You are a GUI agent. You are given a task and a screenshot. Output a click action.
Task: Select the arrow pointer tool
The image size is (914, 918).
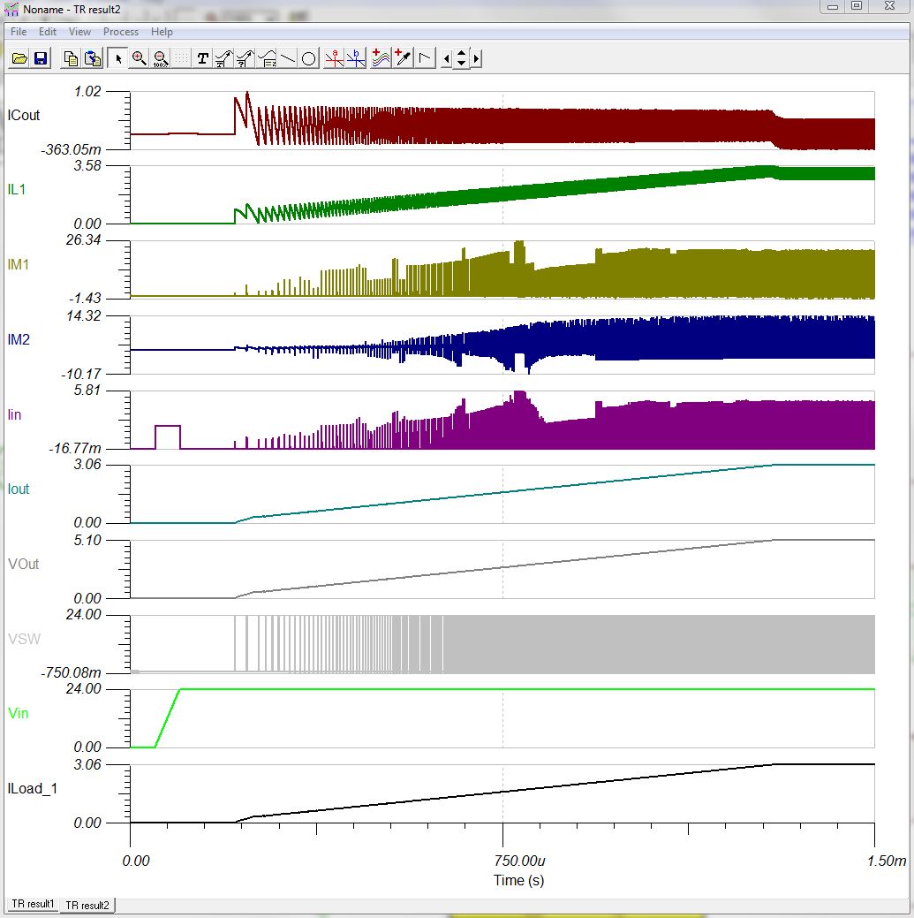[117, 59]
